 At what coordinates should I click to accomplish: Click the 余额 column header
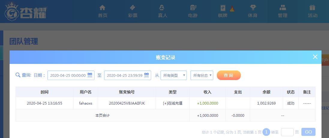[x=266, y=92]
